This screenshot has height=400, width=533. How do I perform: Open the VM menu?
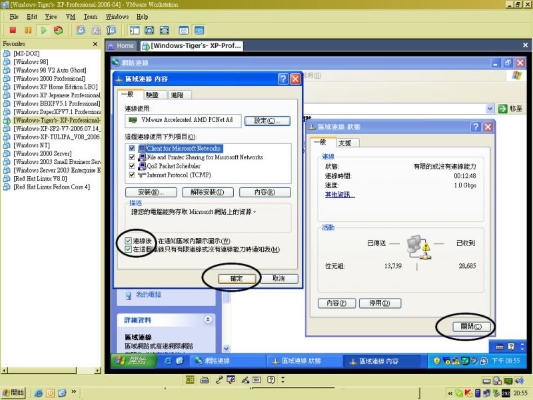point(71,17)
